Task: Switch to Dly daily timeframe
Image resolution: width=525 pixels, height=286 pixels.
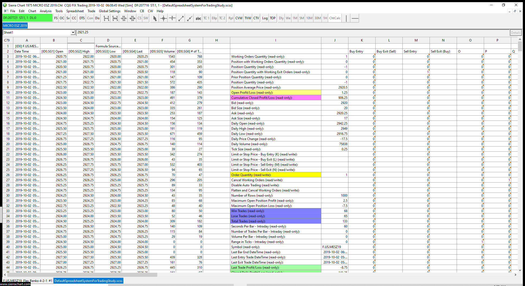Action: tap(281, 18)
